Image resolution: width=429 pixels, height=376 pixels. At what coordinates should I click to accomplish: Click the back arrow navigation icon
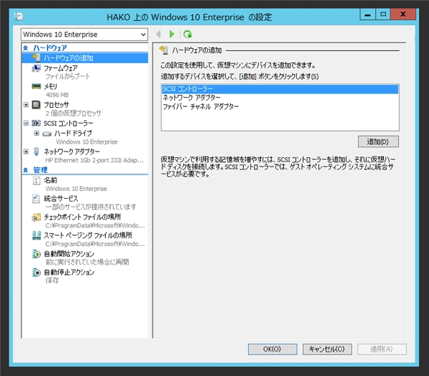click(x=158, y=34)
